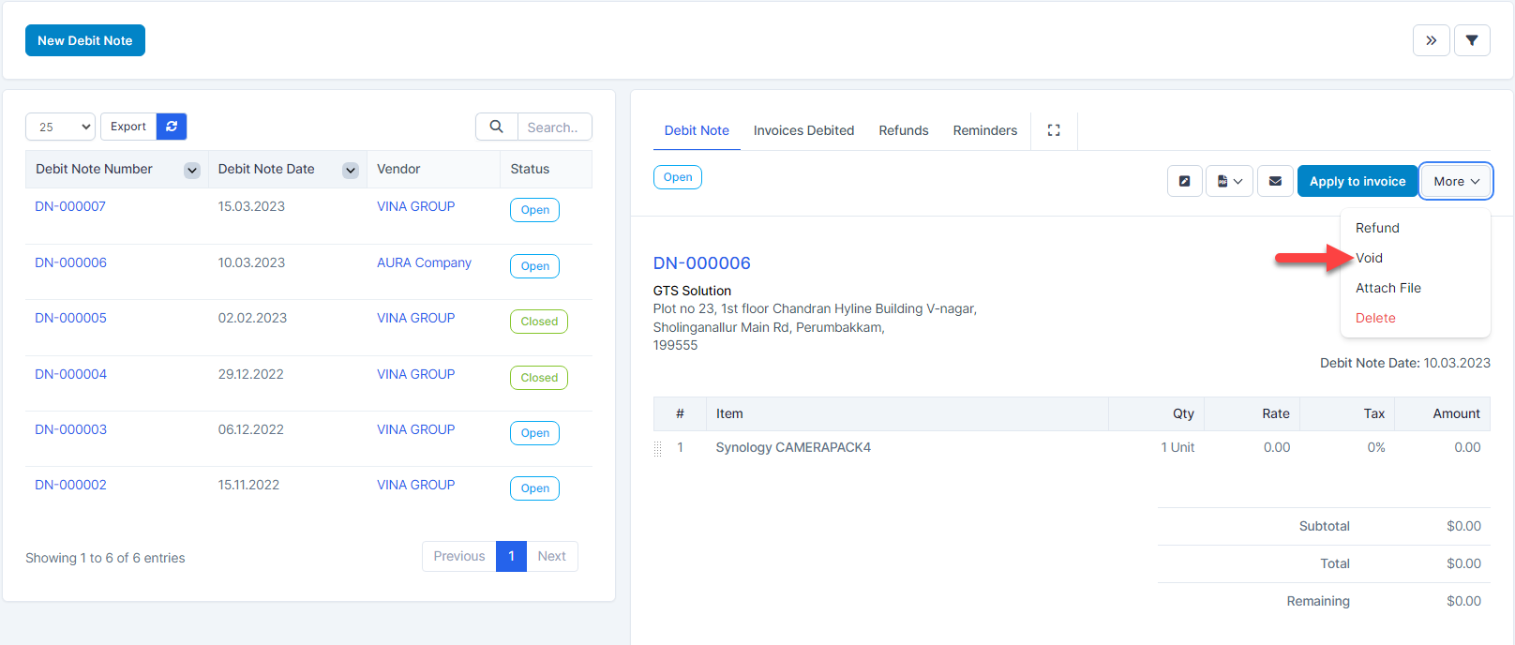Image resolution: width=1515 pixels, height=645 pixels.
Task: Toggle fullscreen view of debit note
Action: pos(1054,130)
